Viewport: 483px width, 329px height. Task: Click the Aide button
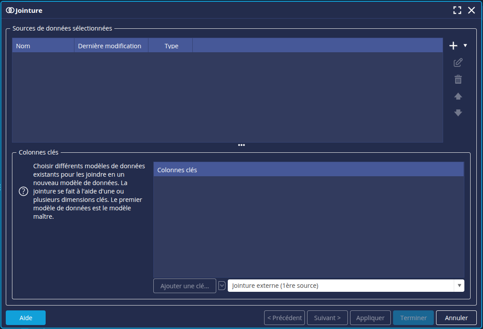click(26, 317)
